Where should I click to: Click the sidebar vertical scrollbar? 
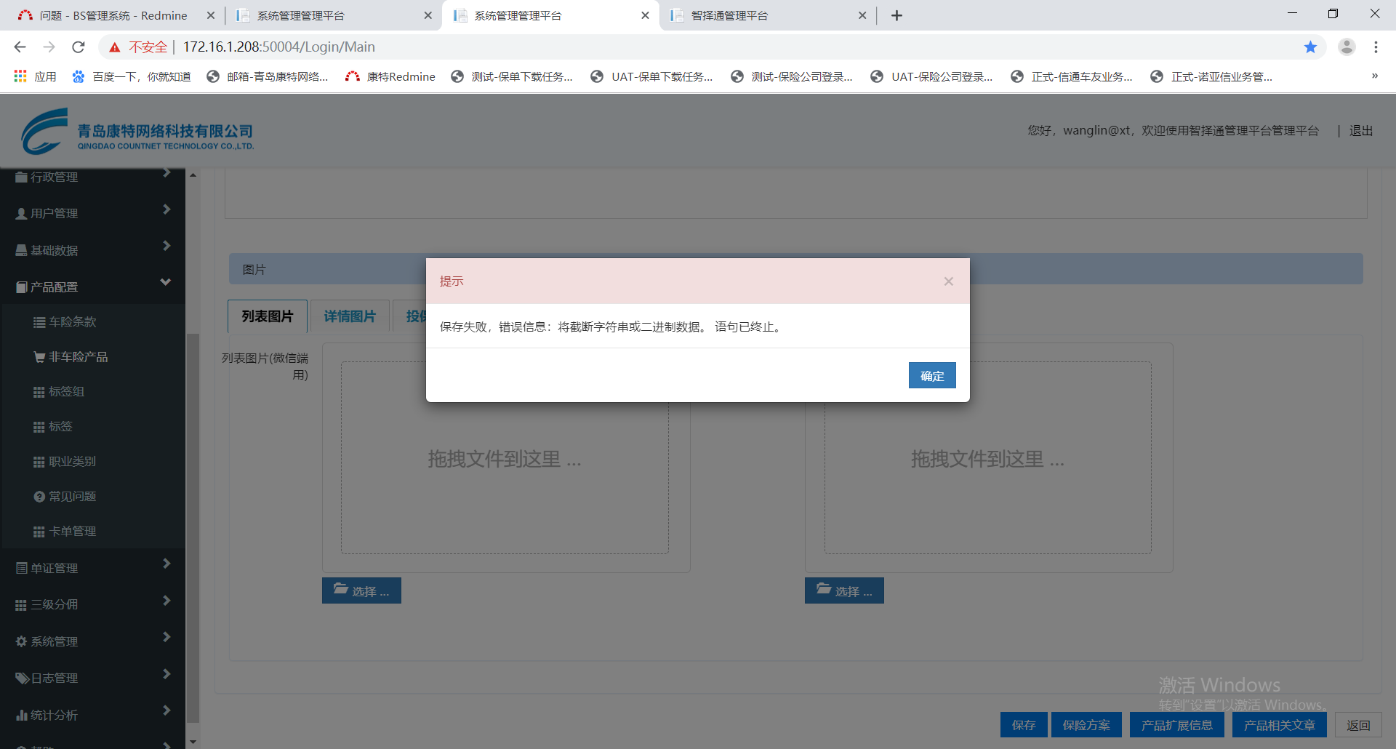click(193, 527)
